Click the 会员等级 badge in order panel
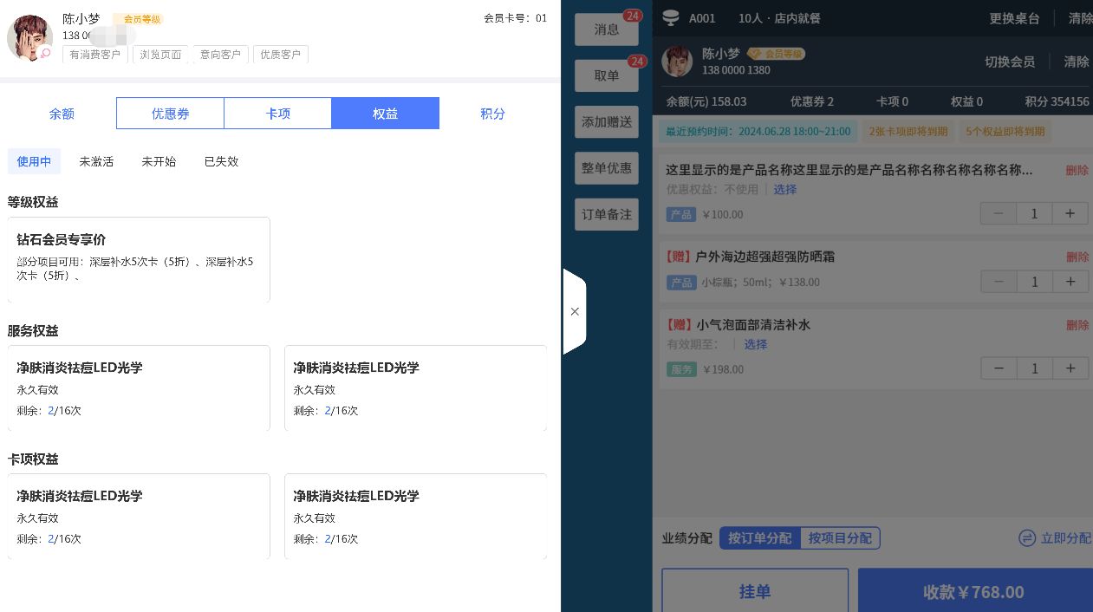Screen dimensions: 1093x612 coord(777,54)
